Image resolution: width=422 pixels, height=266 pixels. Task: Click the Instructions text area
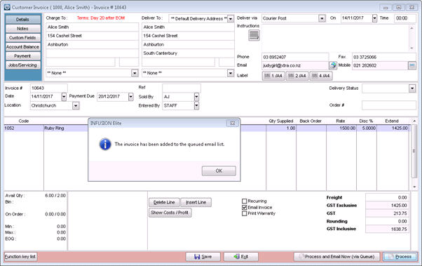pyautogui.click(x=336, y=38)
